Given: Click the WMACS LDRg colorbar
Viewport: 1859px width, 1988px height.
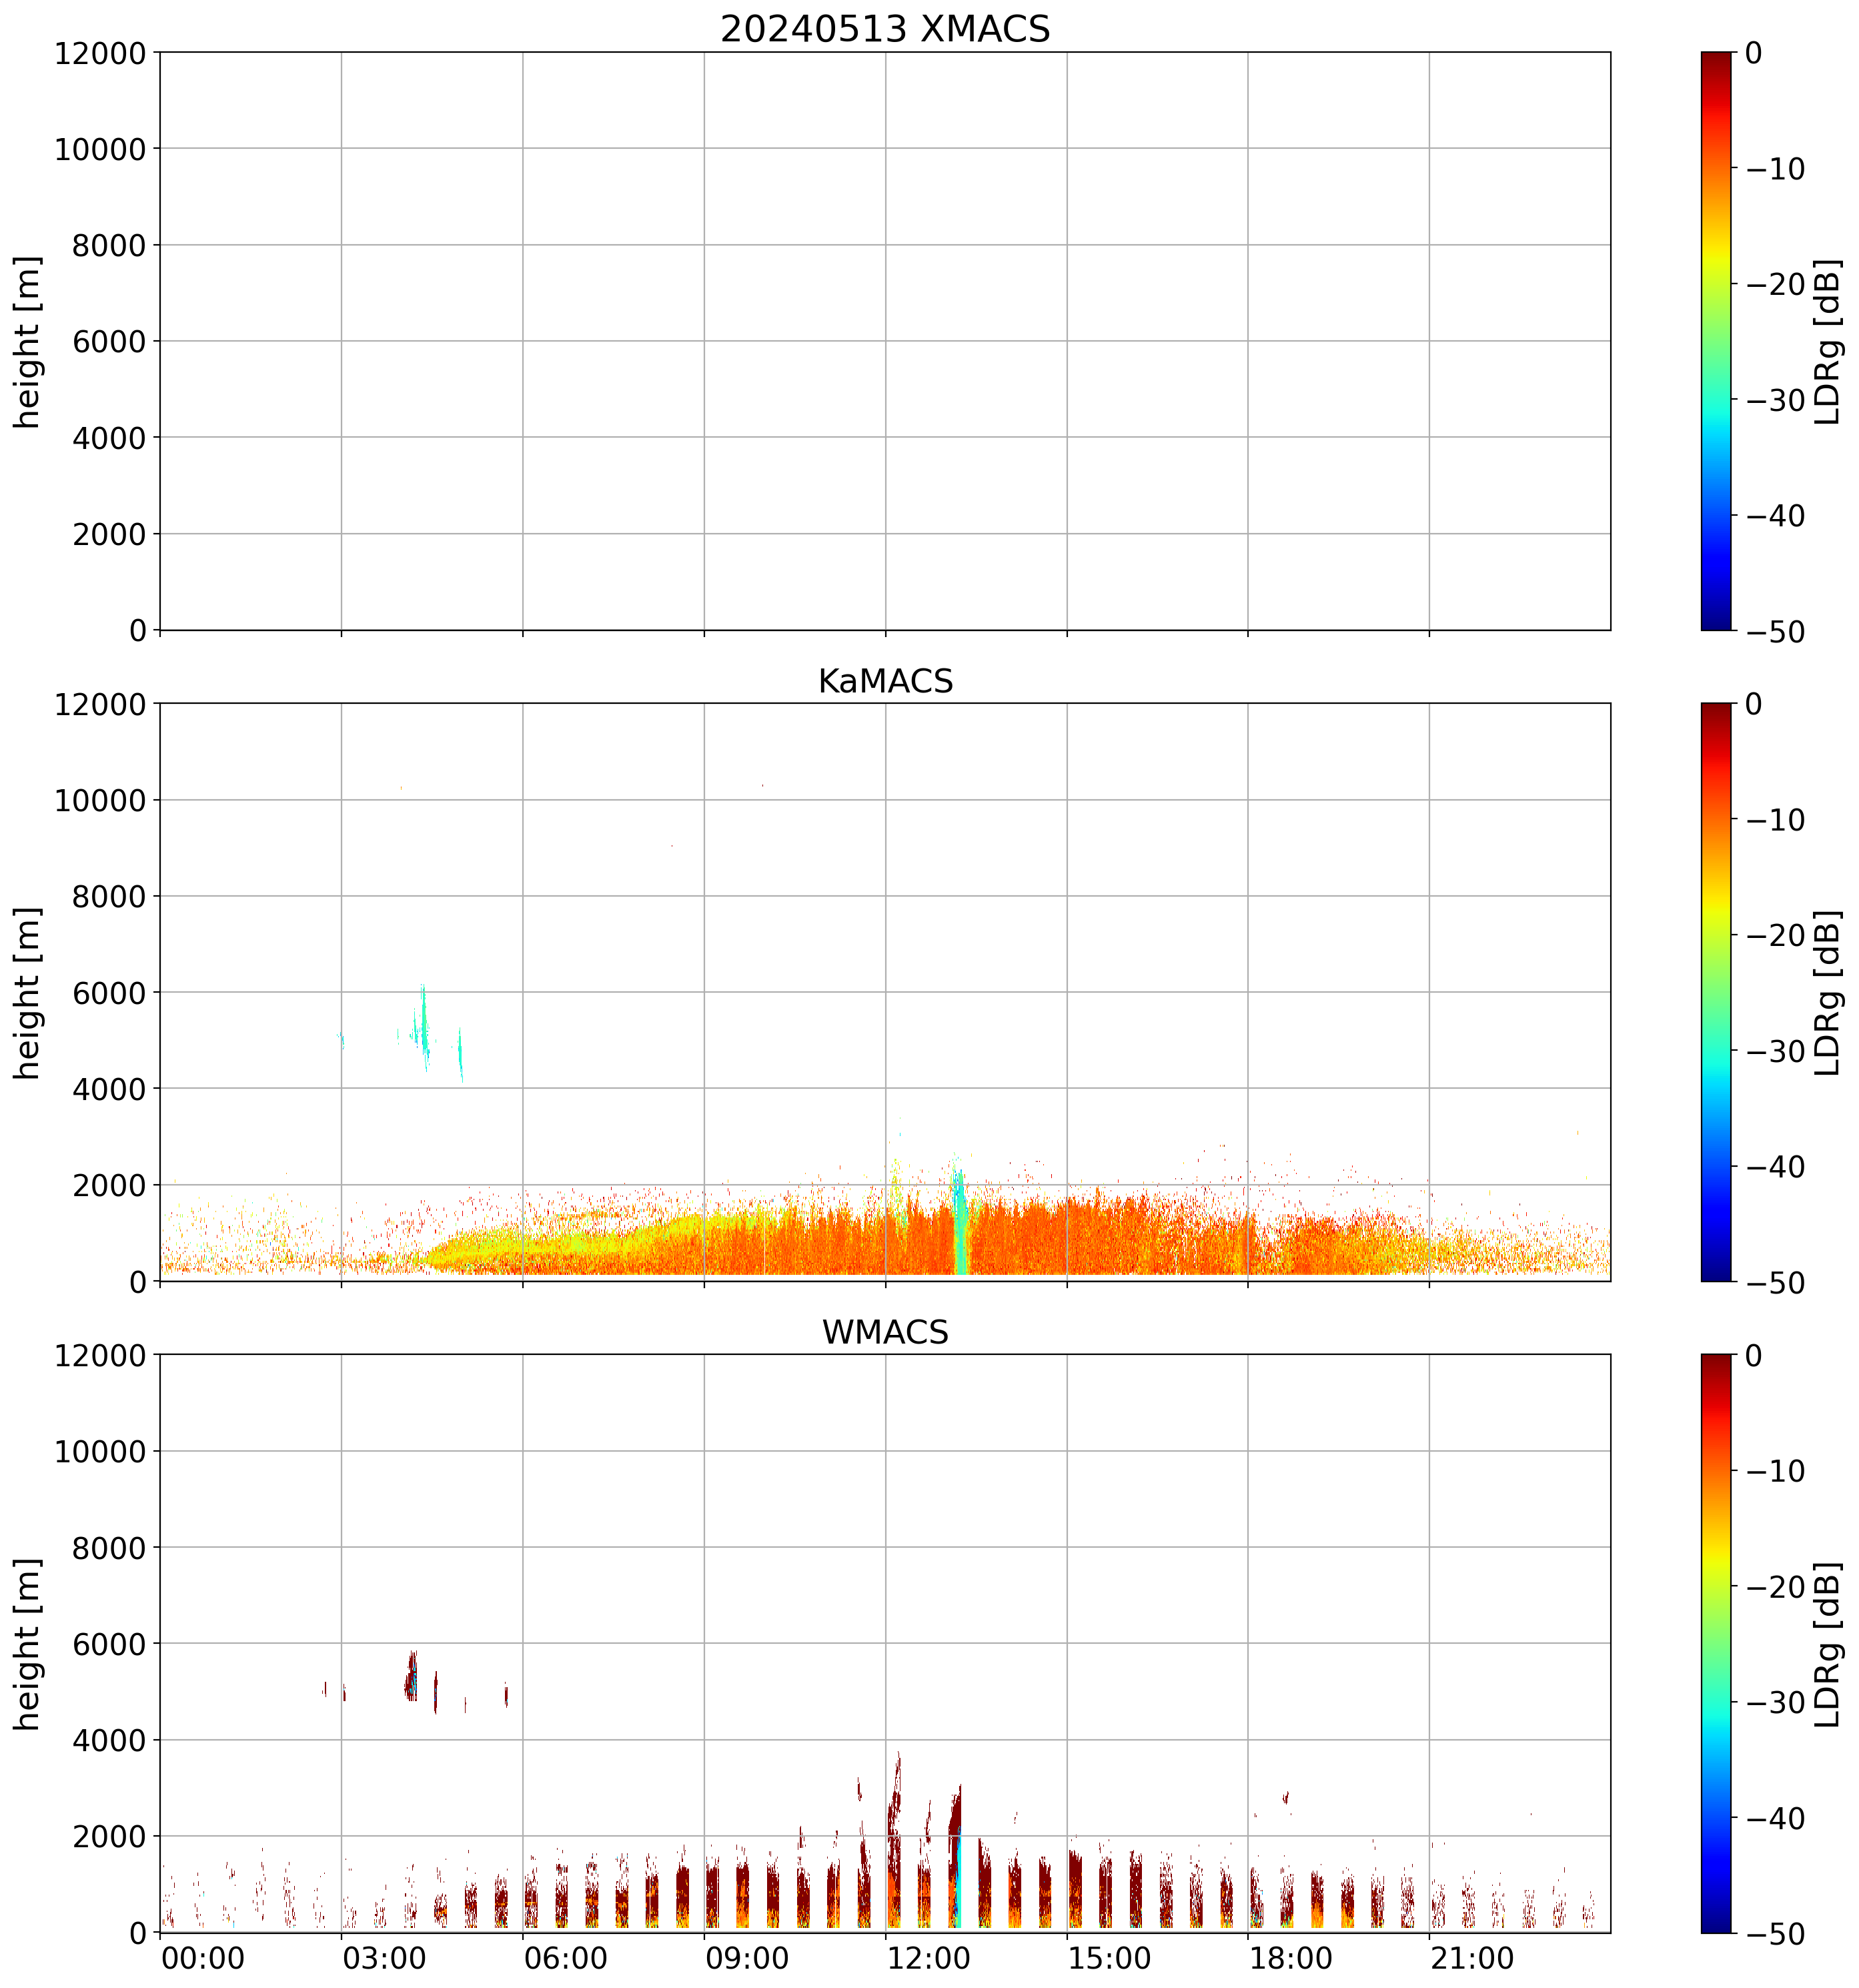Looking at the screenshot, I should pos(1716,1644).
